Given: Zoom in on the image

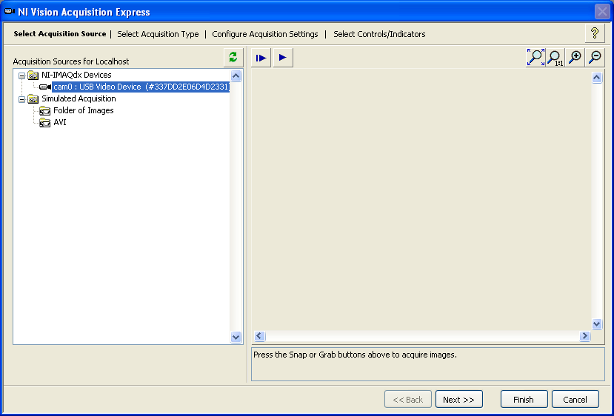Looking at the screenshot, I should coord(575,57).
